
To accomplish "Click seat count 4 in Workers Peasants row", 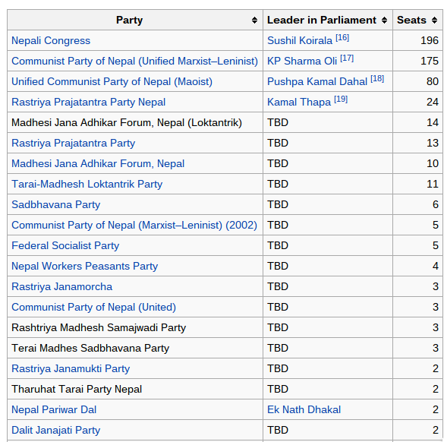I will pyautogui.click(x=436, y=266).
